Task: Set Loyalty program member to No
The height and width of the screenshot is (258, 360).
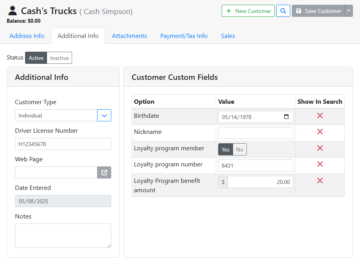Action: tap(240, 150)
